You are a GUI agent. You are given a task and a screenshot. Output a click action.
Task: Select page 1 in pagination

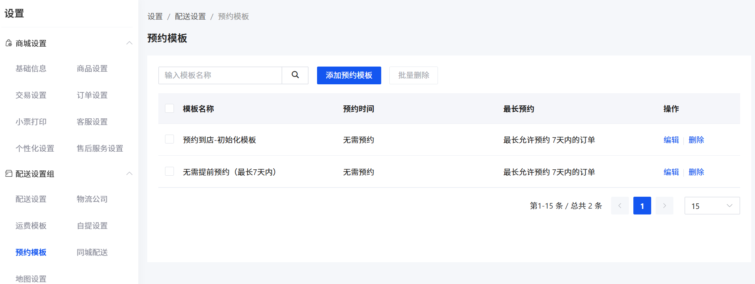(642, 206)
